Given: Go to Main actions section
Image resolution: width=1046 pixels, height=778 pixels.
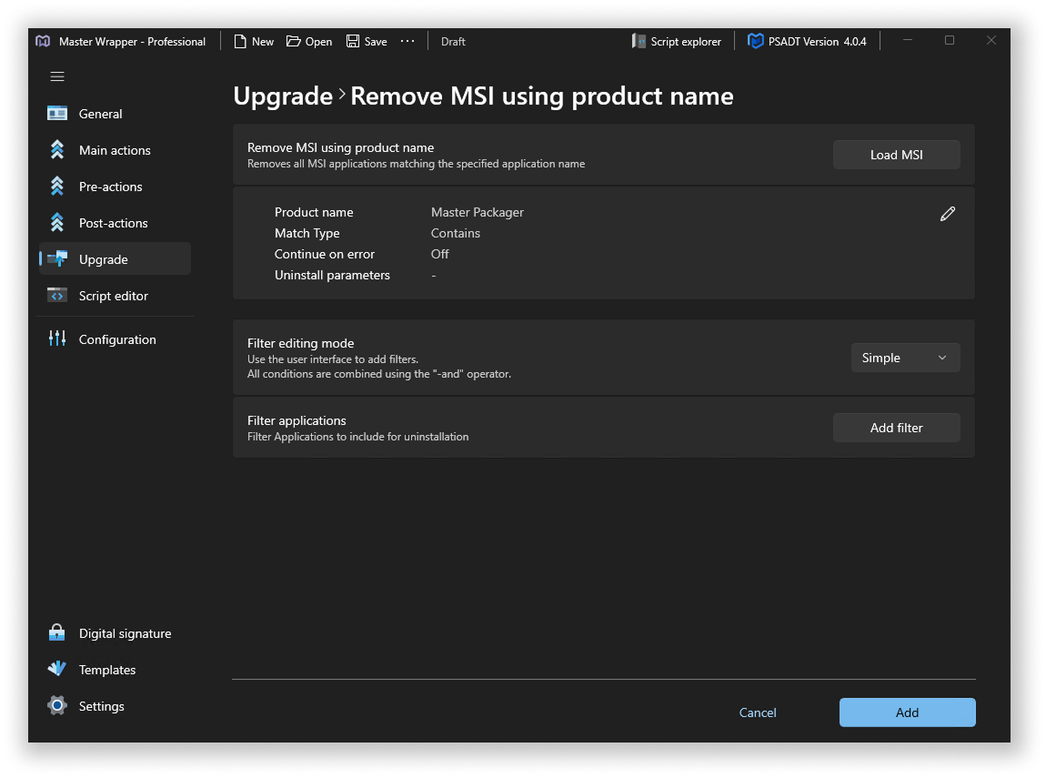Looking at the screenshot, I should pyautogui.click(x=114, y=150).
